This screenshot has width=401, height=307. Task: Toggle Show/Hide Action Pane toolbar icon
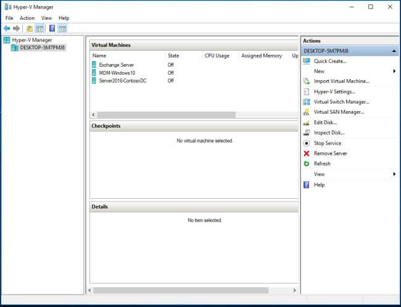(x=62, y=28)
